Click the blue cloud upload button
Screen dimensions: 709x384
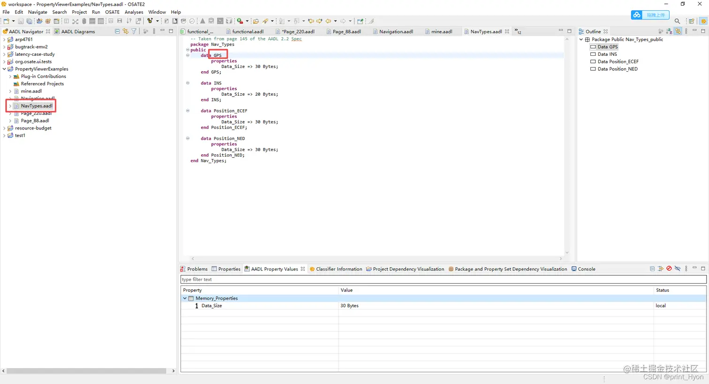pyautogui.click(x=650, y=15)
